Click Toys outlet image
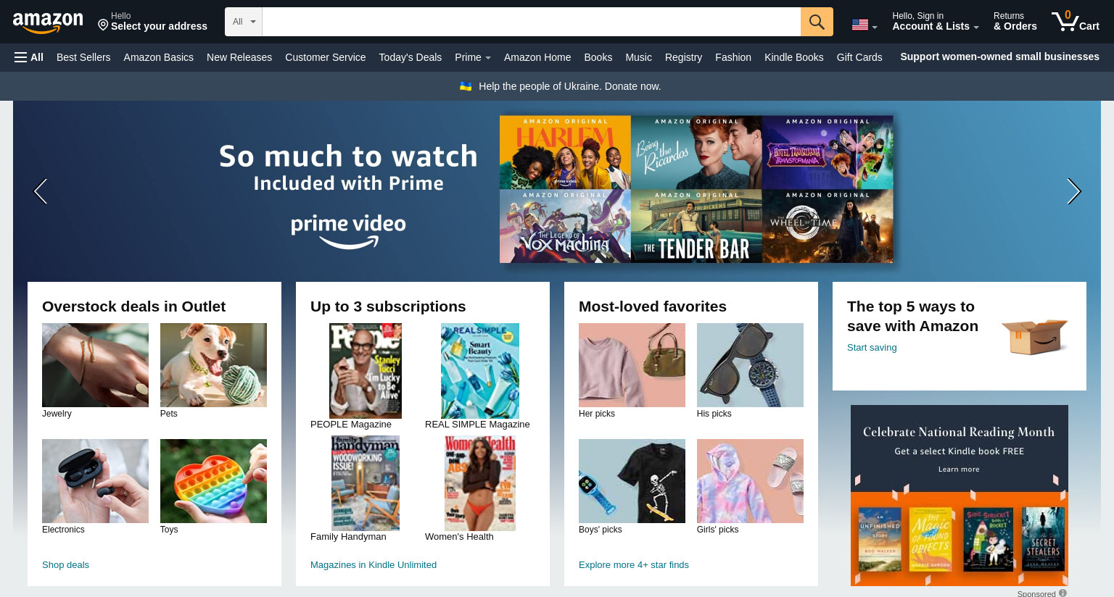Image resolution: width=1114 pixels, height=597 pixels. click(x=213, y=481)
